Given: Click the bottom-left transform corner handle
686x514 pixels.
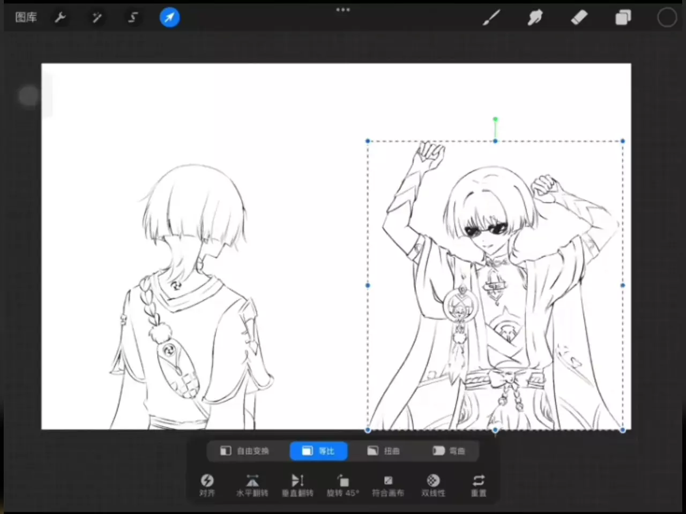Looking at the screenshot, I should pyautogui.click(x=368, y=430).
